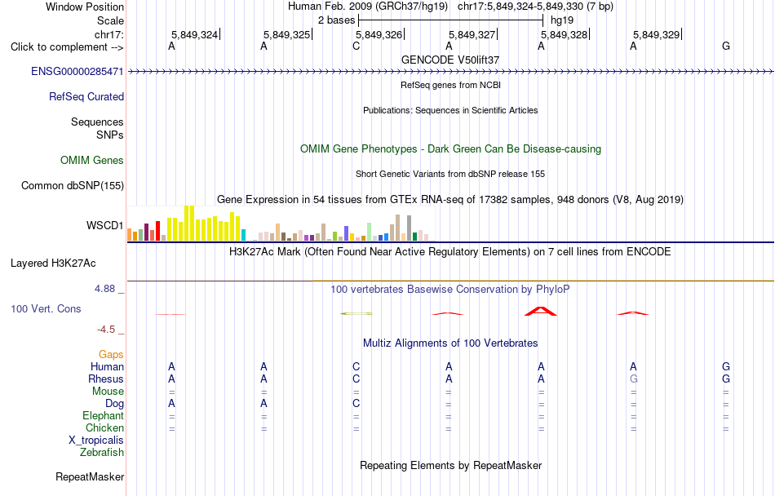Click the GENCODE V50lift37 track title
The image size is (775, 496).
(450, 60)
